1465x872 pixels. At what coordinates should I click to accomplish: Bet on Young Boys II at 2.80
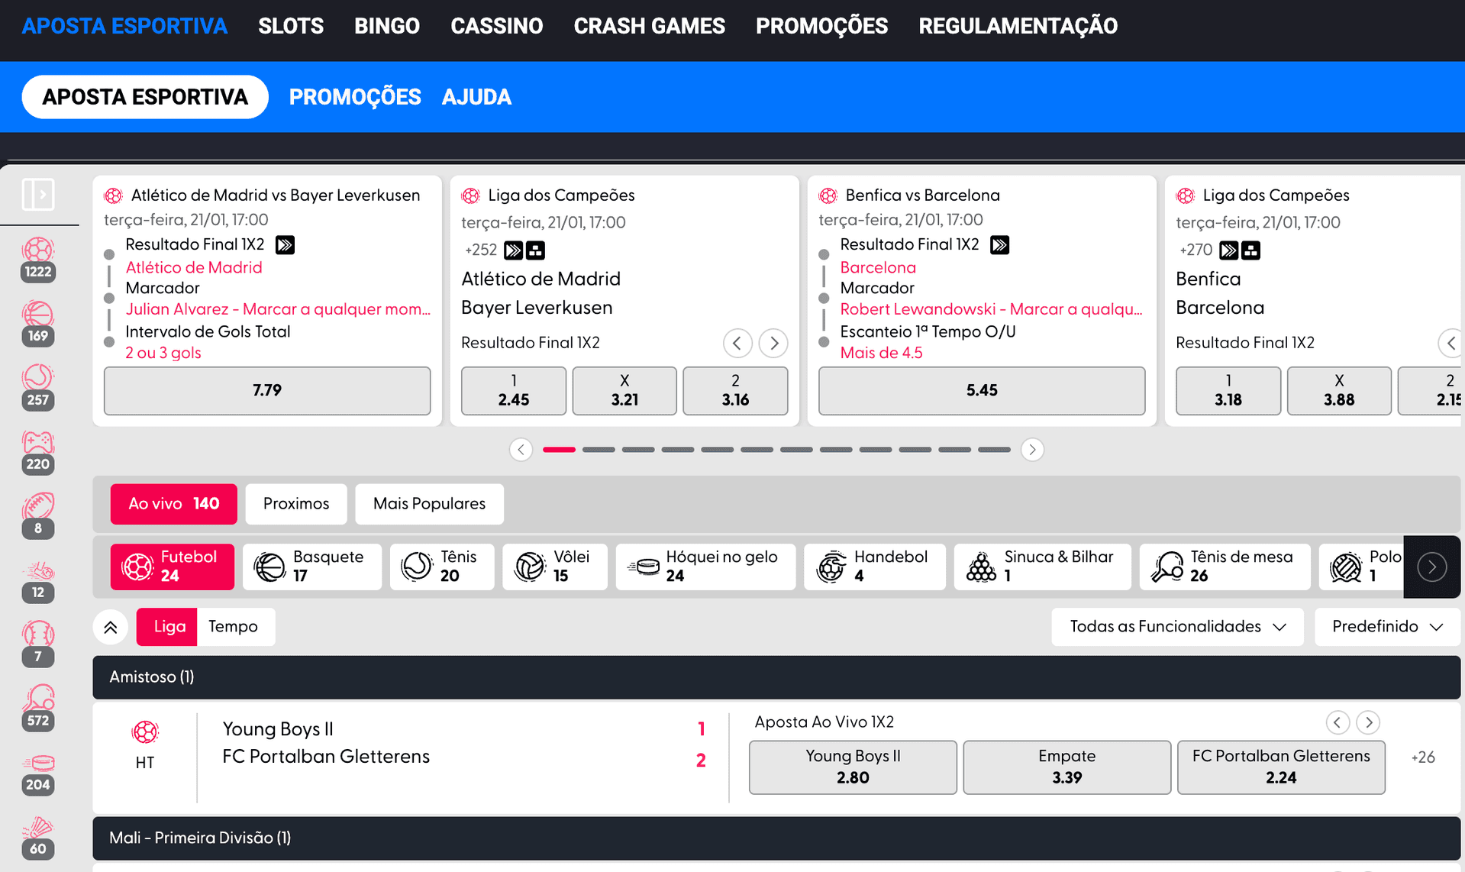[x=853, y=767]
